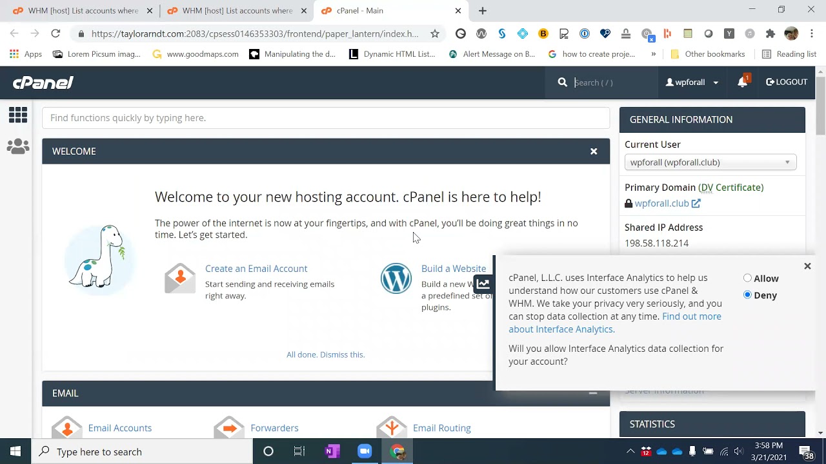Click Create an Email Account link
Image resolution: width=826 pixels, height=464 pixels.
[x=256, y=269]
